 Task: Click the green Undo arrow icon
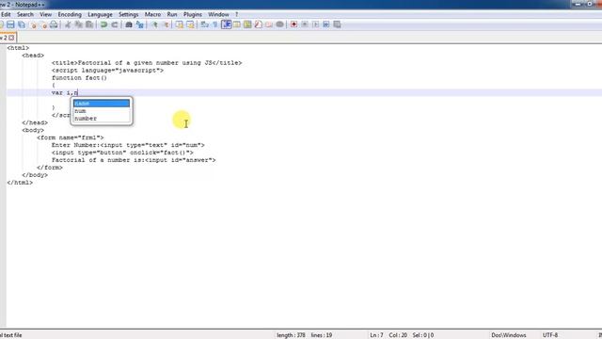tap(103, 24)
